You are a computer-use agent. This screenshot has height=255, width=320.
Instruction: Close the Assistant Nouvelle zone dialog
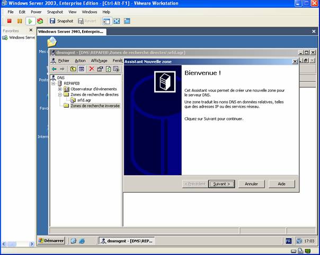[295, 61]
